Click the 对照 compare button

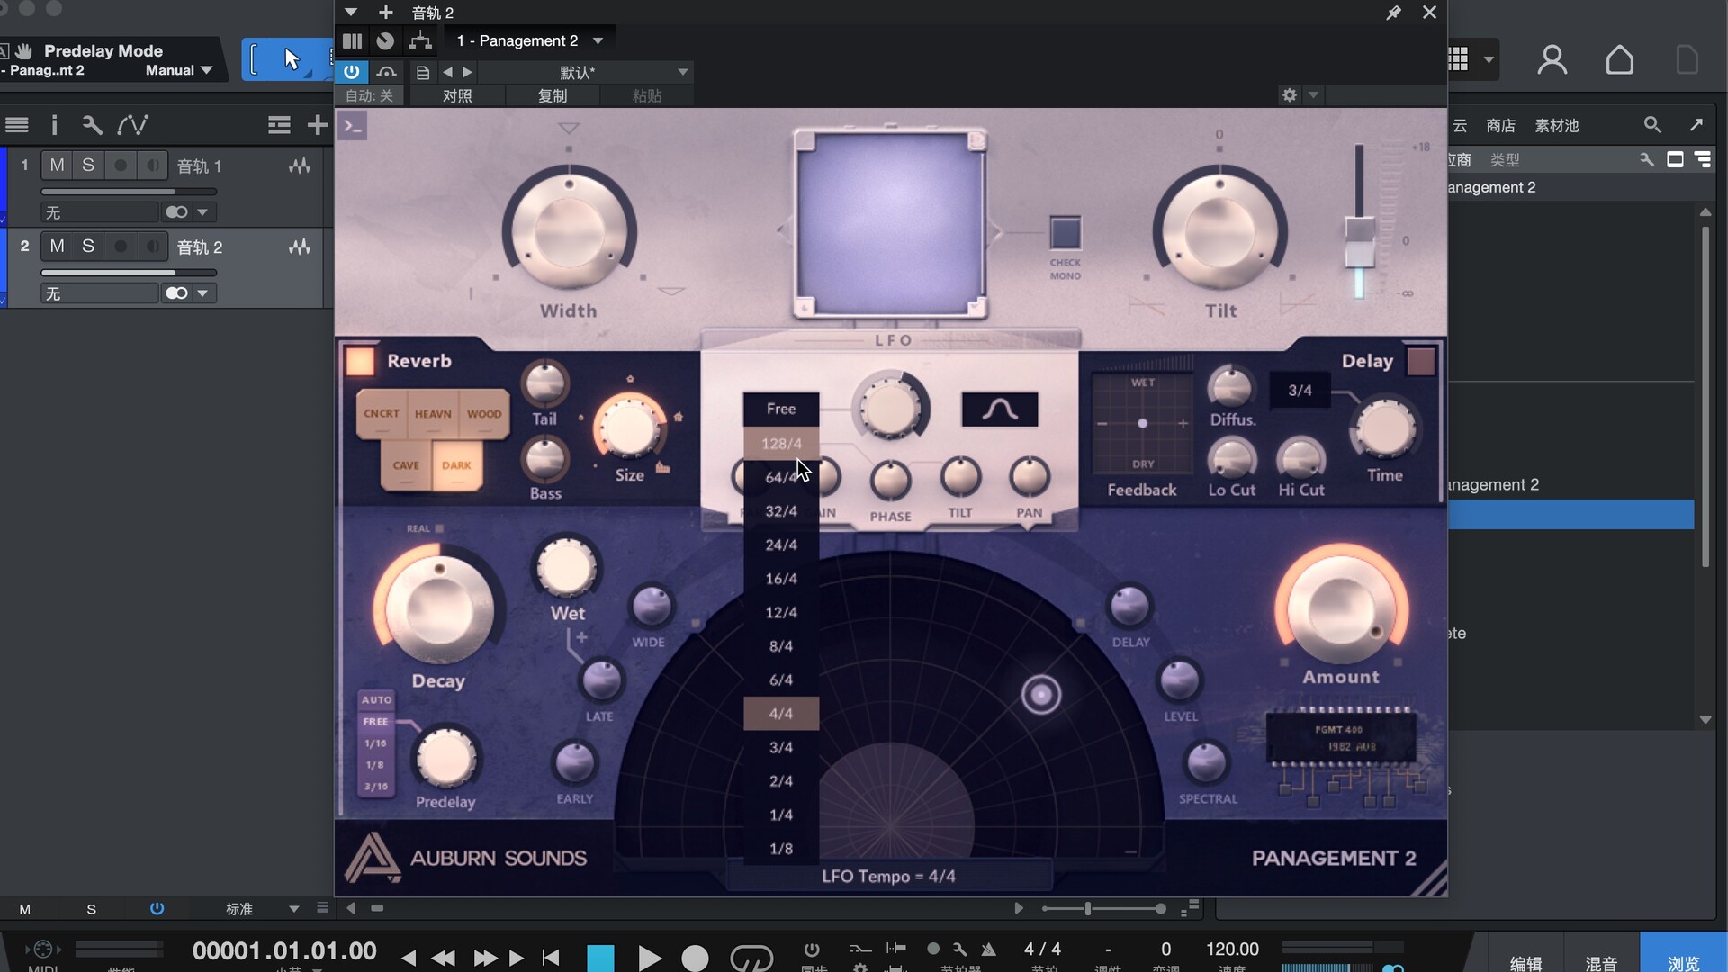pos(457,95)
